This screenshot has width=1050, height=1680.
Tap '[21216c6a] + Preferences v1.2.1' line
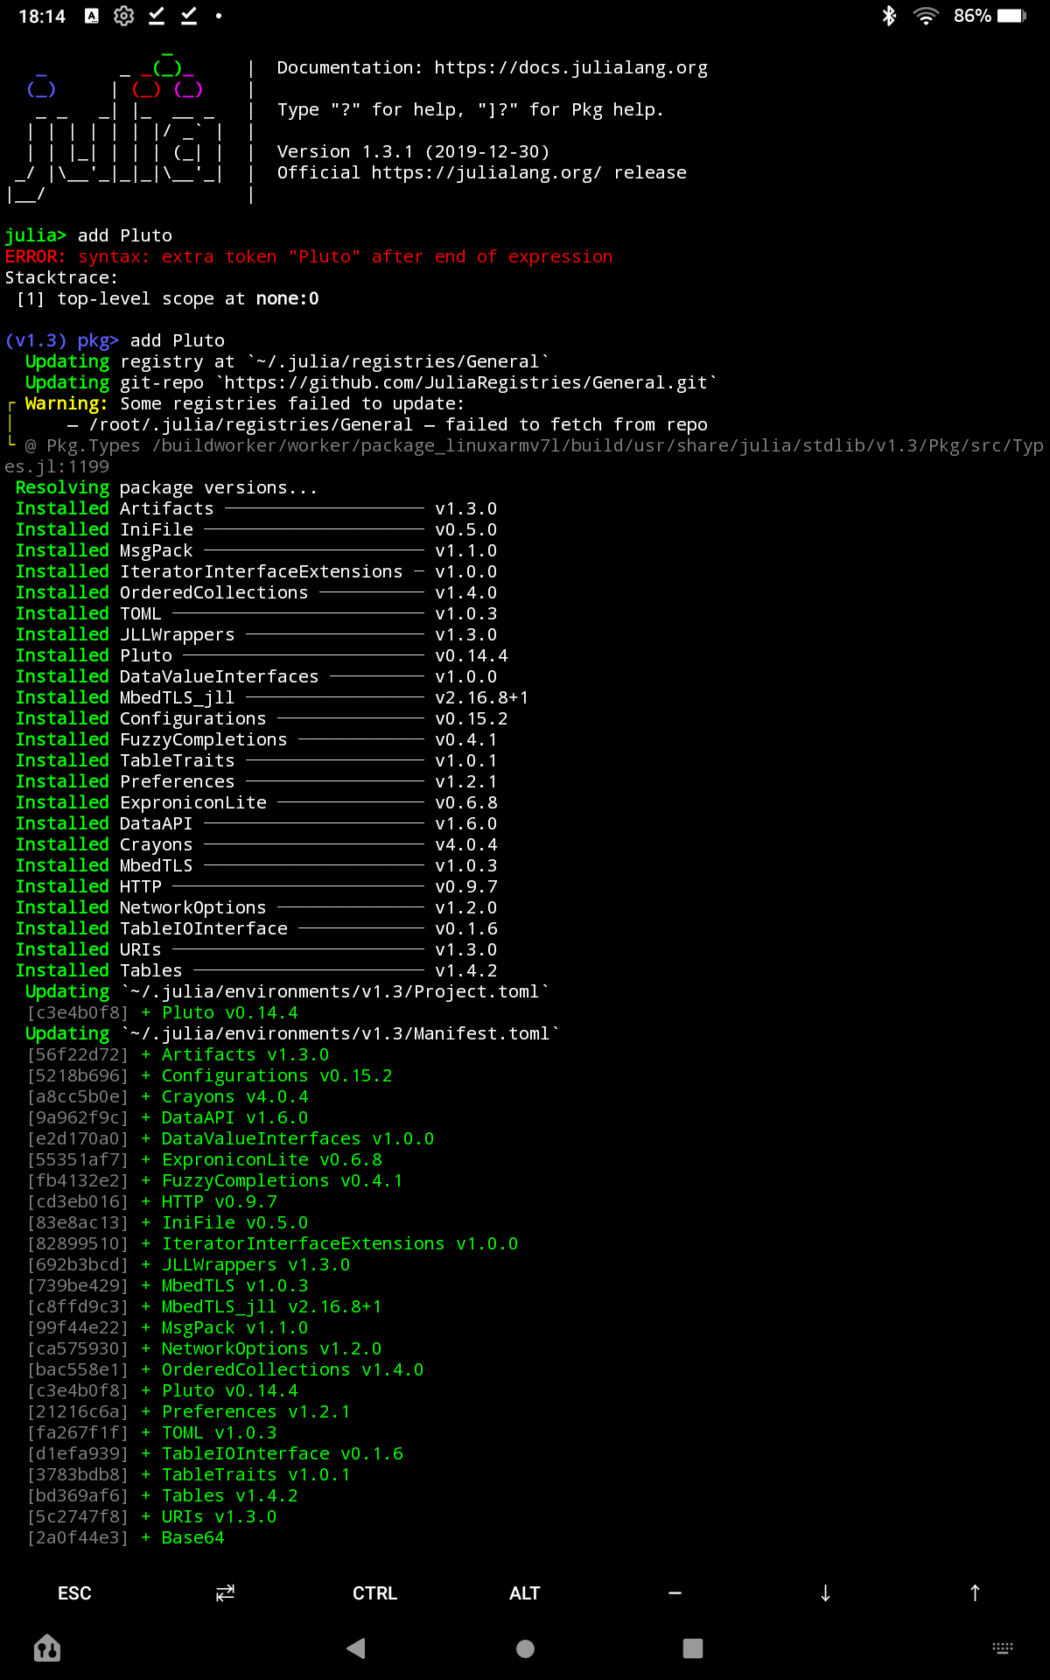point(189,1411)
